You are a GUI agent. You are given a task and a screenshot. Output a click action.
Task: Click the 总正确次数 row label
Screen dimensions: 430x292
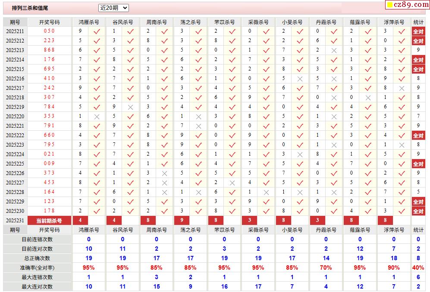coord(37,258)
